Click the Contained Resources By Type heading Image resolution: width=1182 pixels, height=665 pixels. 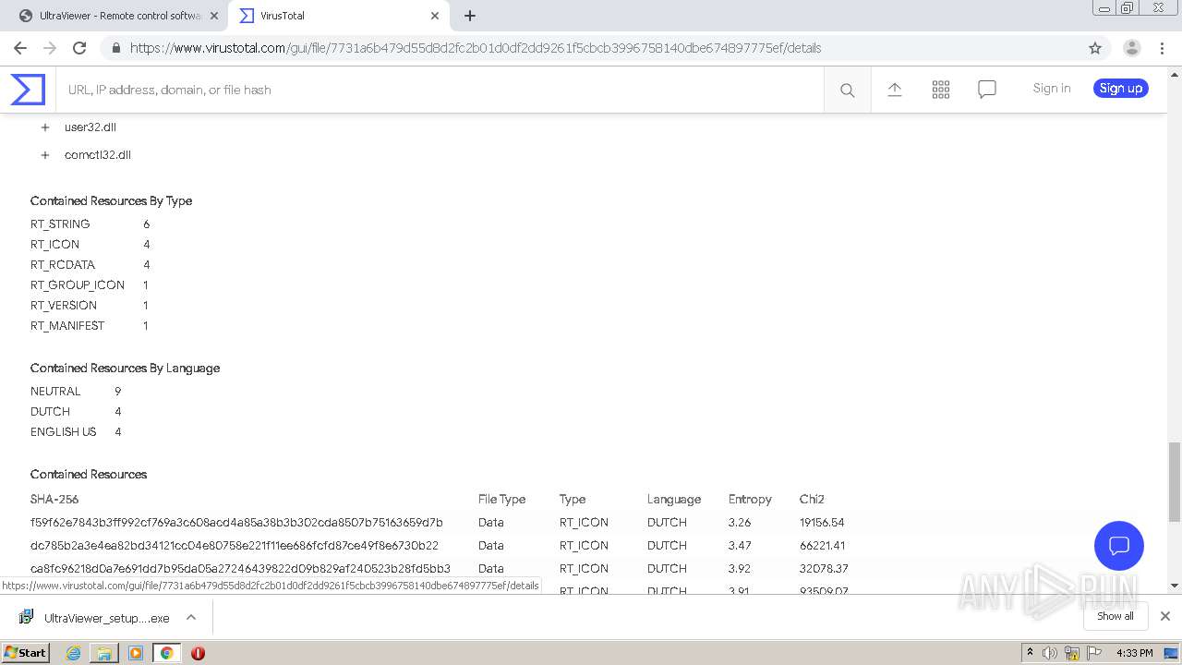(x=111, y=201)
